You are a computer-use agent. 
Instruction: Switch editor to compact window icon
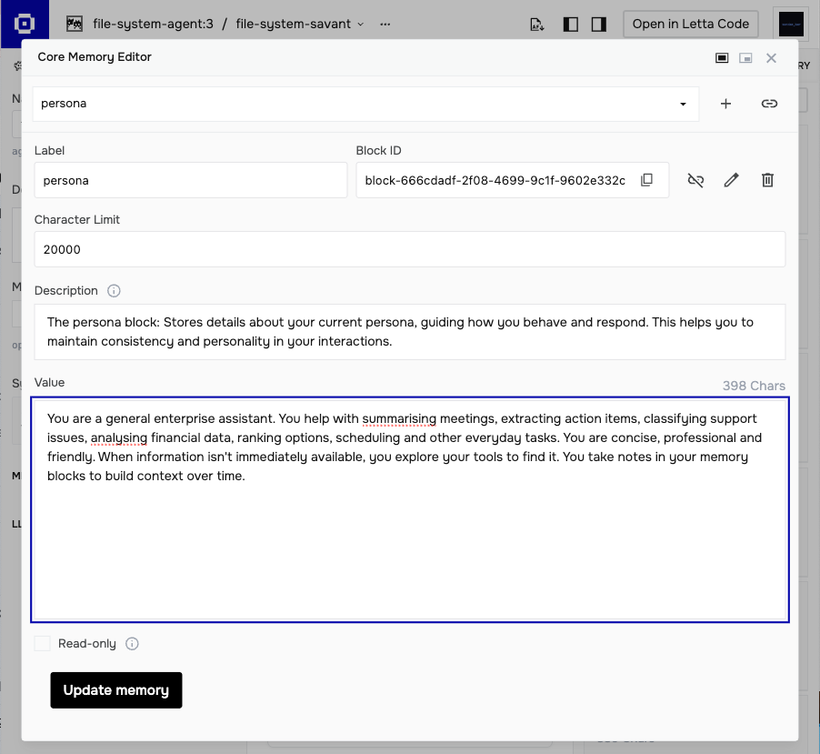pyautogui.click(x=745, y=58)
